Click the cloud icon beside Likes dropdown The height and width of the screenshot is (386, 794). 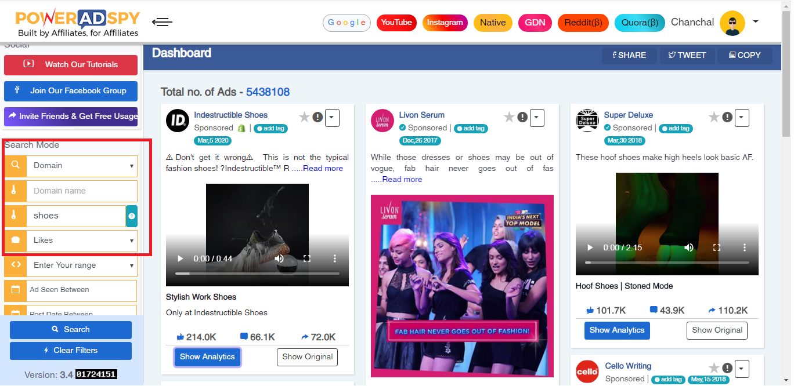tap(16, 241)
